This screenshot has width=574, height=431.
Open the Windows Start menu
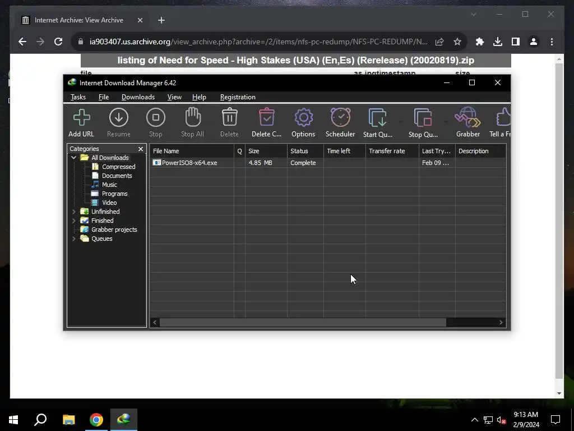pos(13,420)
